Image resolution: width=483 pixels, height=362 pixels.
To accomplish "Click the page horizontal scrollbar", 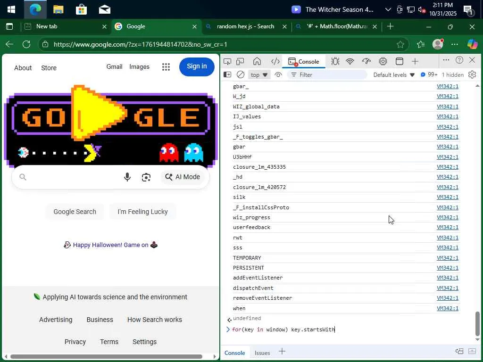I will [x=106, y=356].
